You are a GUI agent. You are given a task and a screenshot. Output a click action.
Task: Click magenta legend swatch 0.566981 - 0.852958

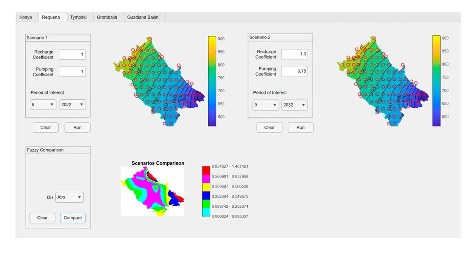point(206,178)
